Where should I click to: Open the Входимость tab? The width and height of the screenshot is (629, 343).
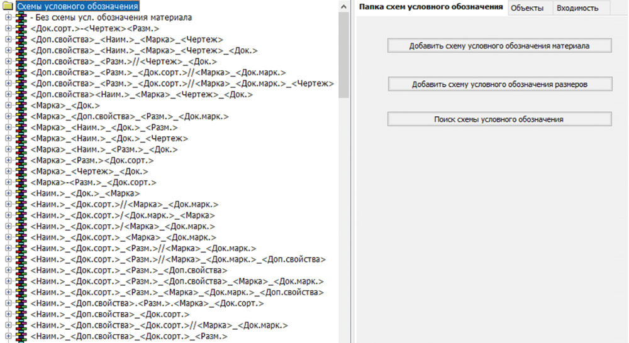[x=573, y=8]
